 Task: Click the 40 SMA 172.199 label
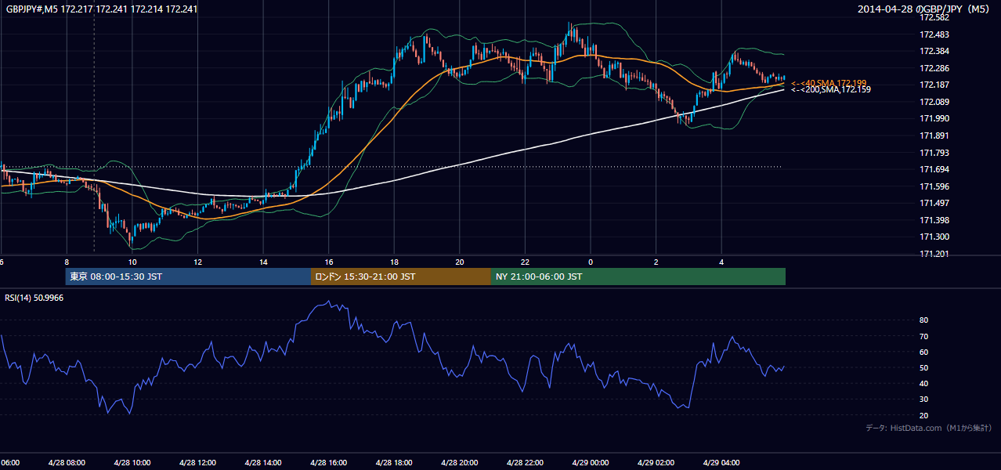[x=829, y=83]
